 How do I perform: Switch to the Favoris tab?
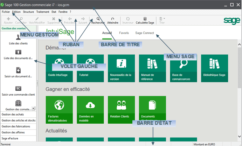124,33
